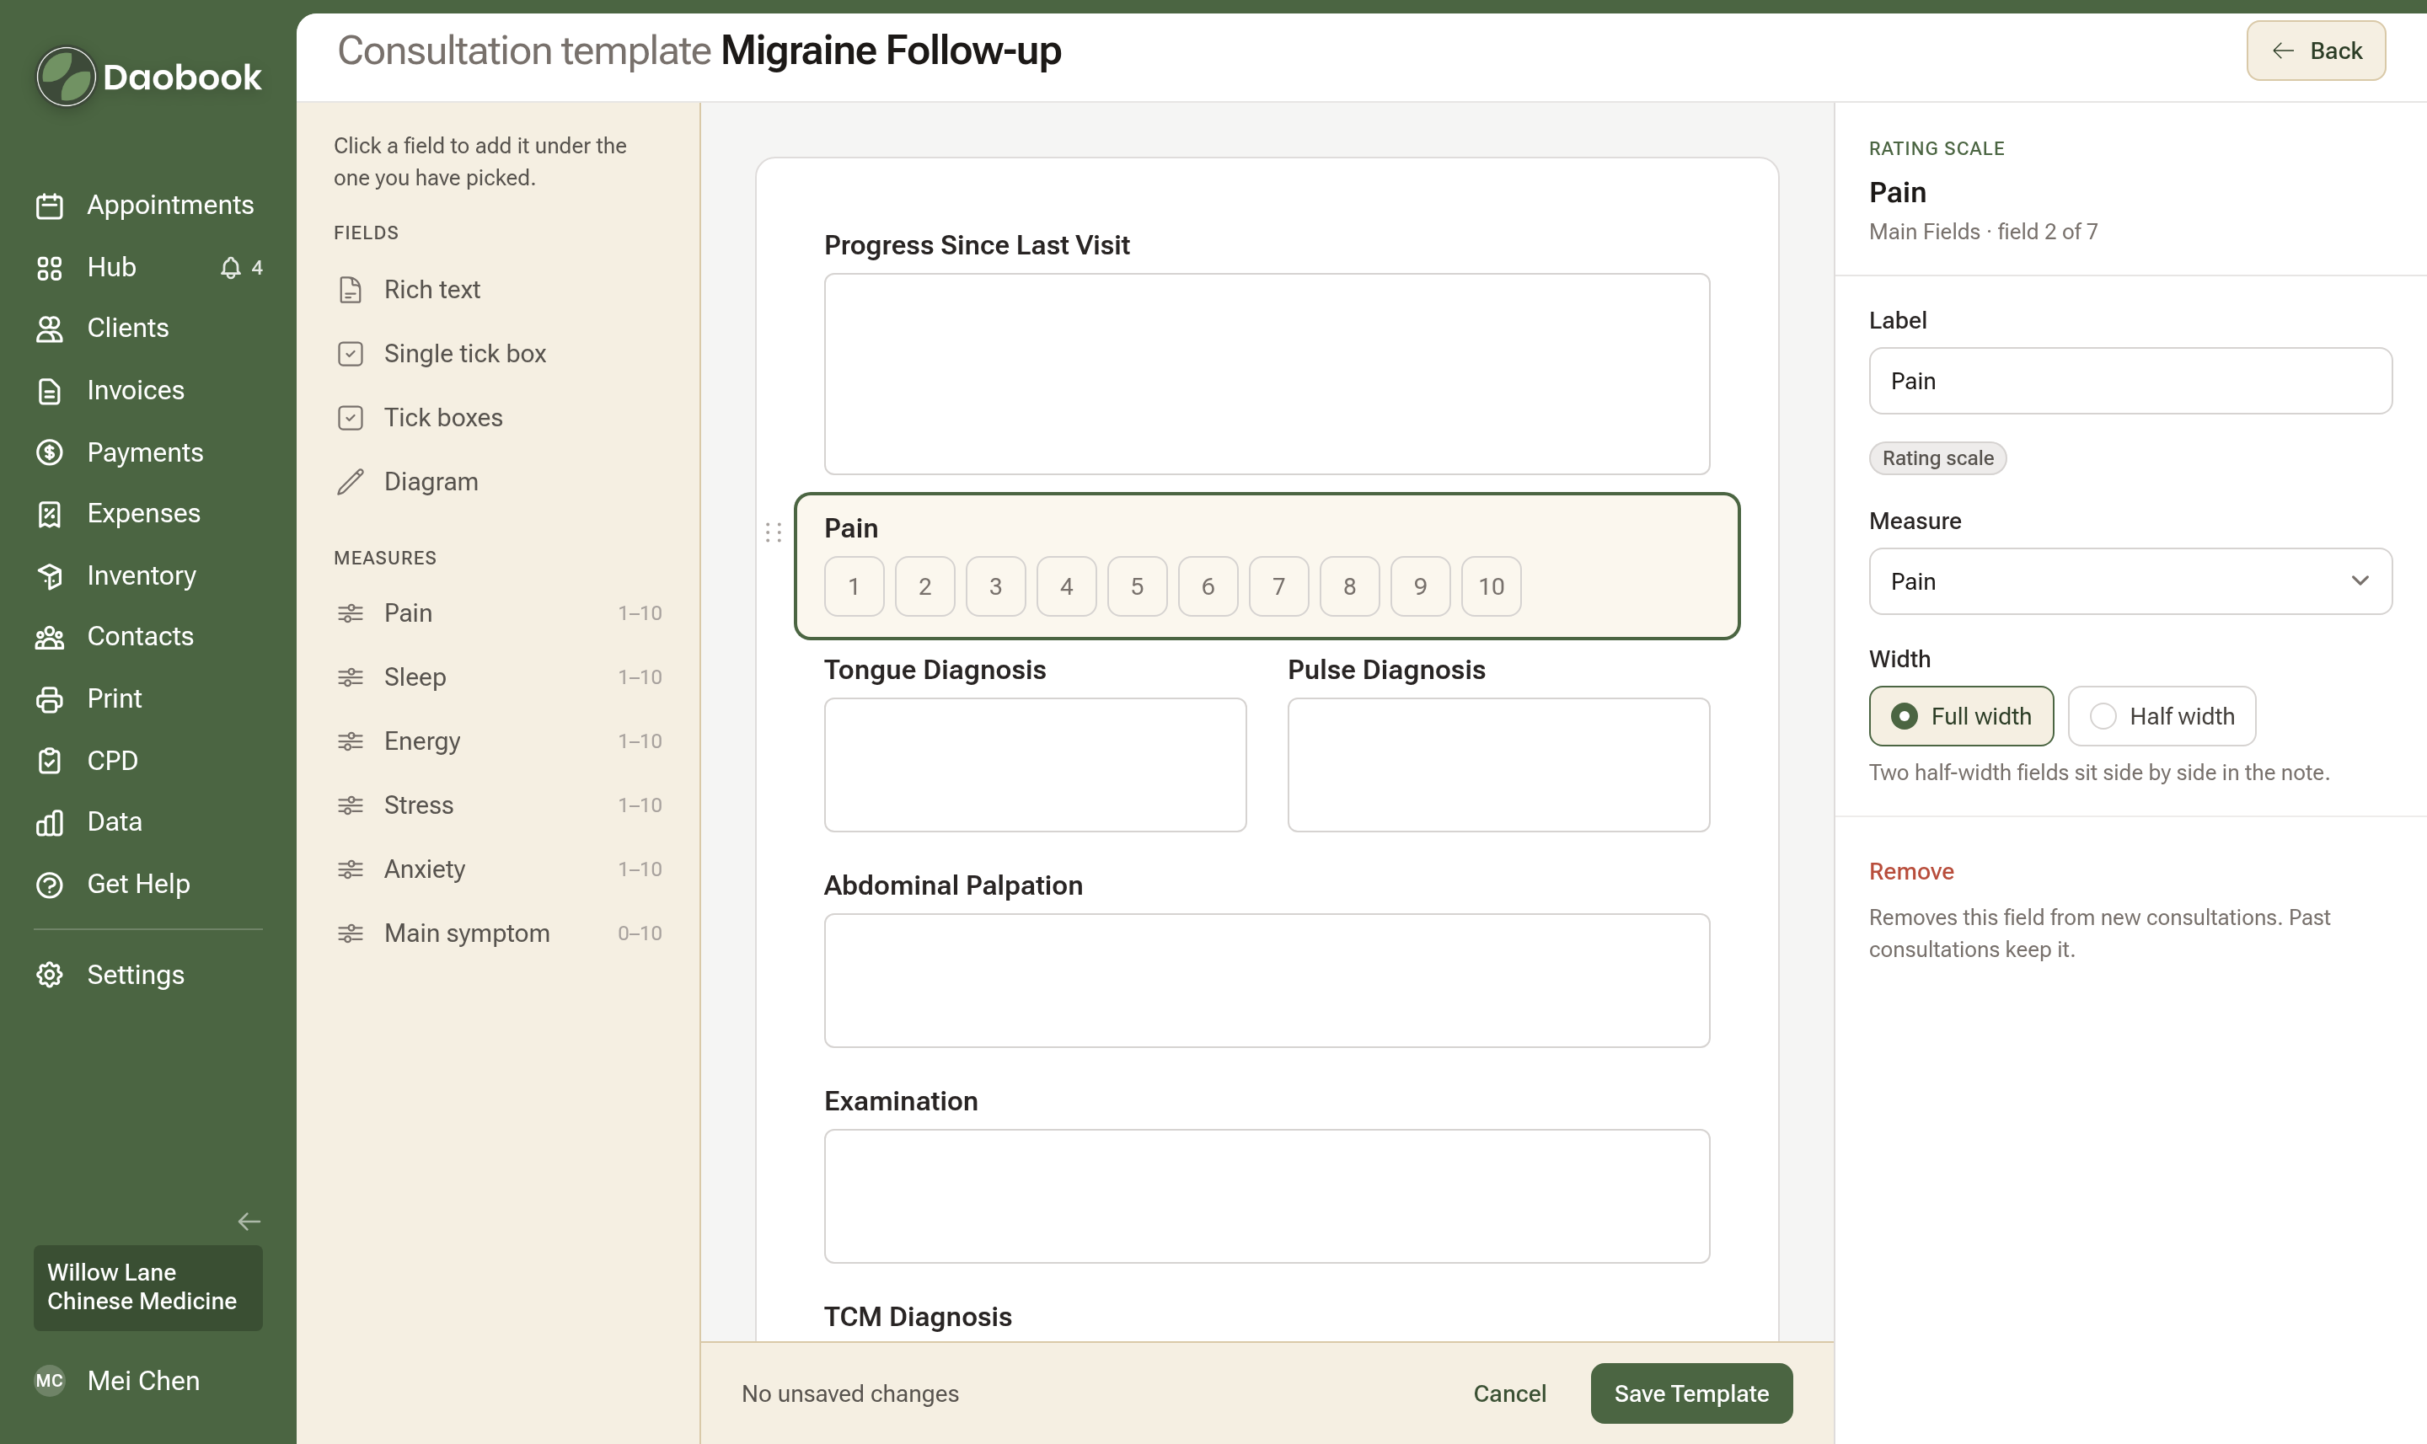
Task: Open Get Help
Action: [148, 884]
